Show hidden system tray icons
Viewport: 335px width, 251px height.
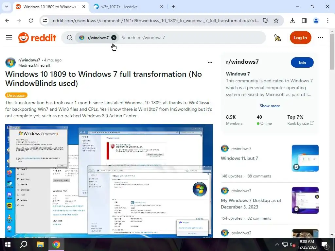coord(277,244)
